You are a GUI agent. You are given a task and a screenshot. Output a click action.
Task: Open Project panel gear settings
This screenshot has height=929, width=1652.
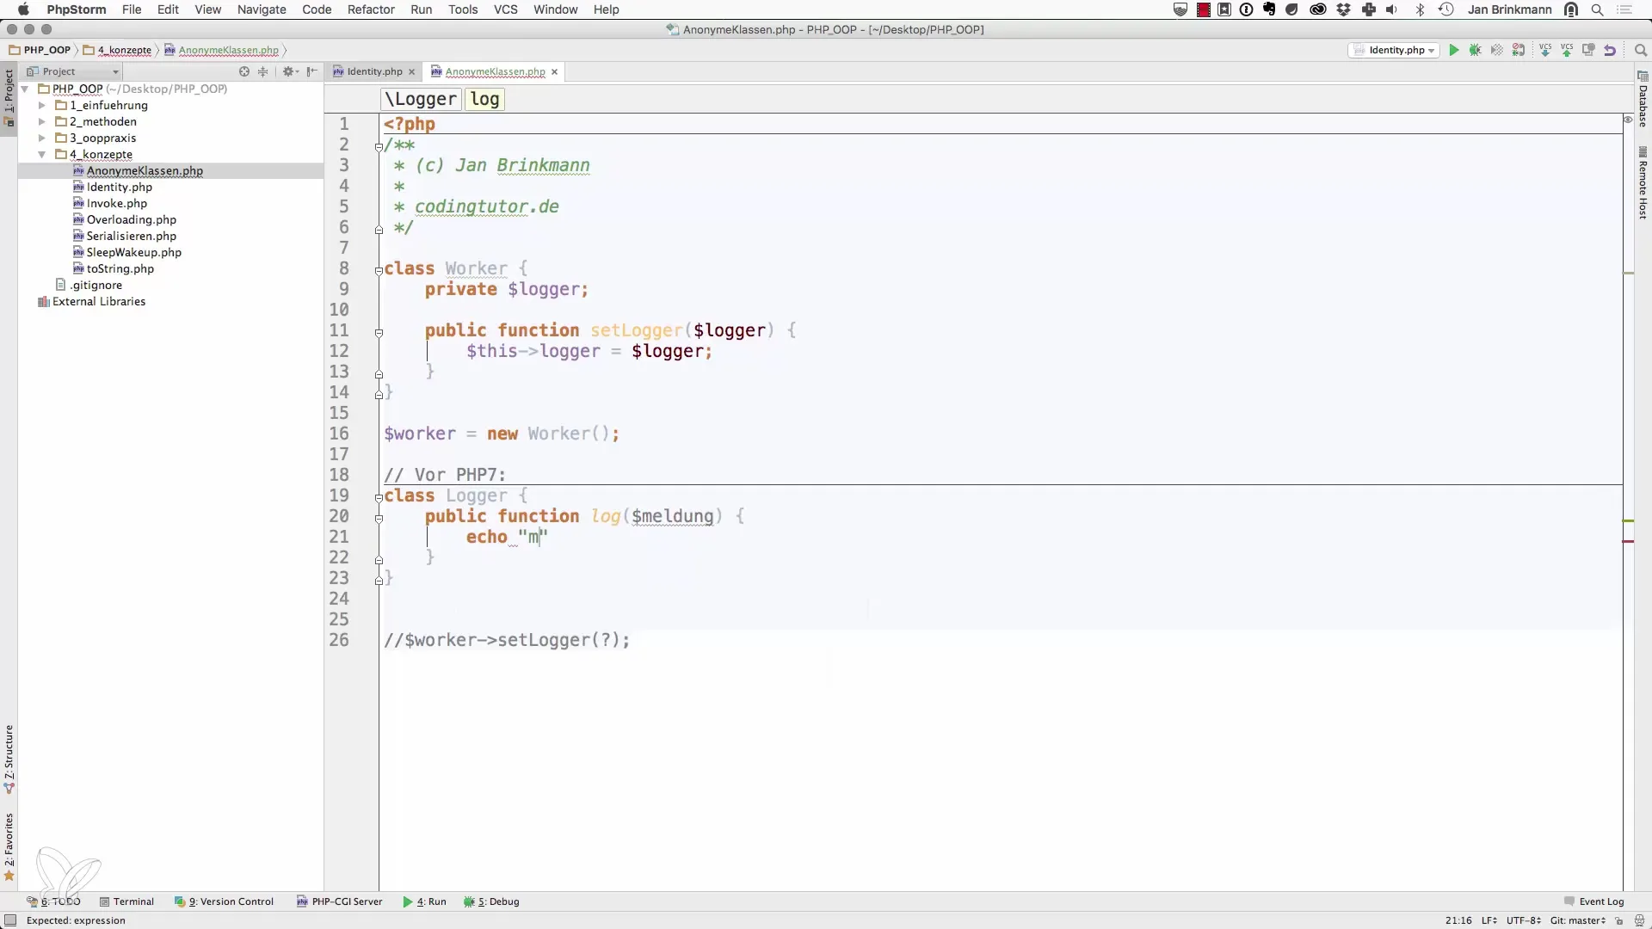coord(288,71)
